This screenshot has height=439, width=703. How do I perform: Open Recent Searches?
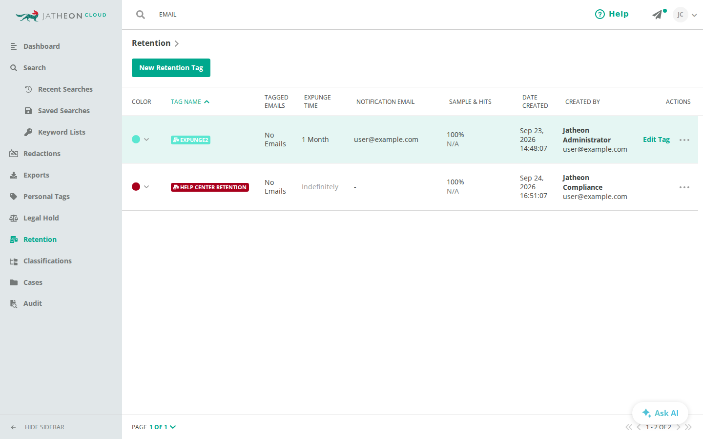pos(65,89)
